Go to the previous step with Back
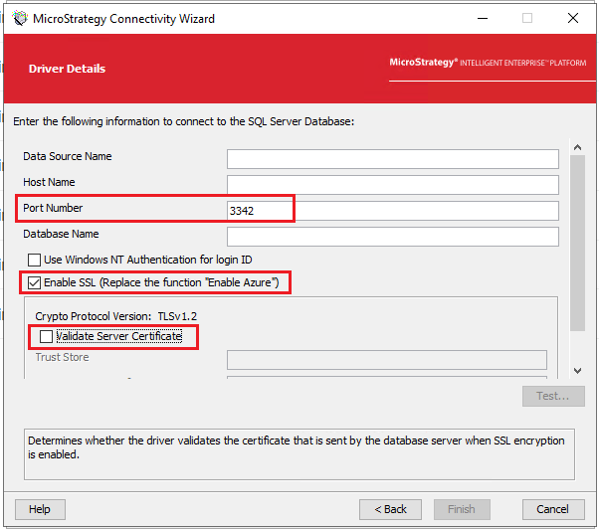The image size is (599, 530). (390, 509)
